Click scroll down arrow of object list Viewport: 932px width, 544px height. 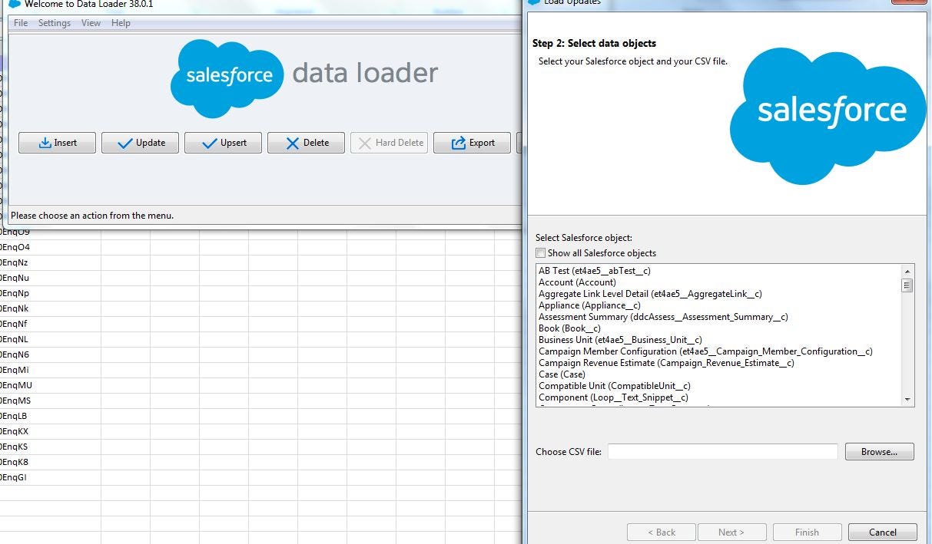coord(907,400)
